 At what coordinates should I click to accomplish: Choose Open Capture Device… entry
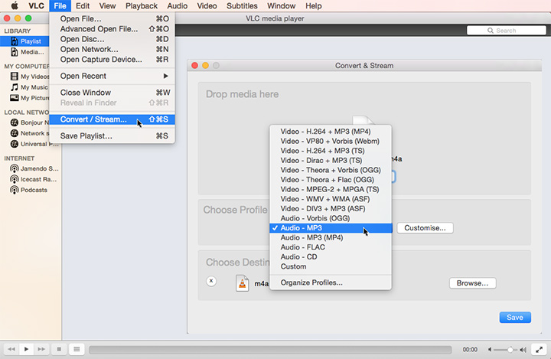(x=112, y=60)
